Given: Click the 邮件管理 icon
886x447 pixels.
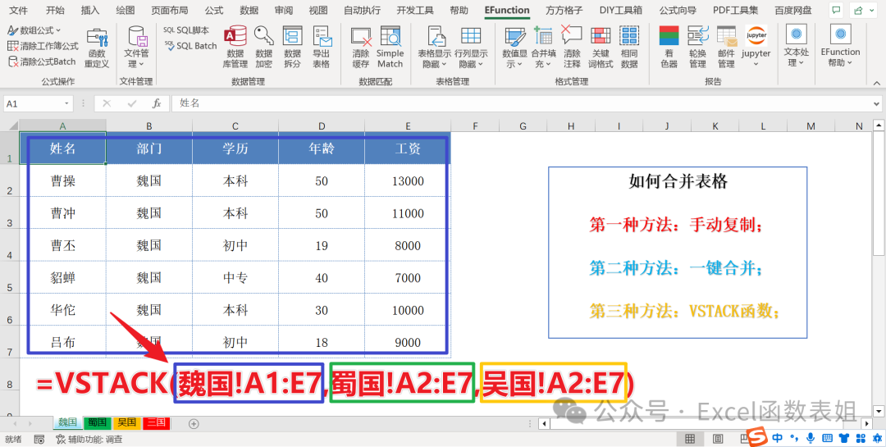Looking at the screenshot, I should pos(727,37).
